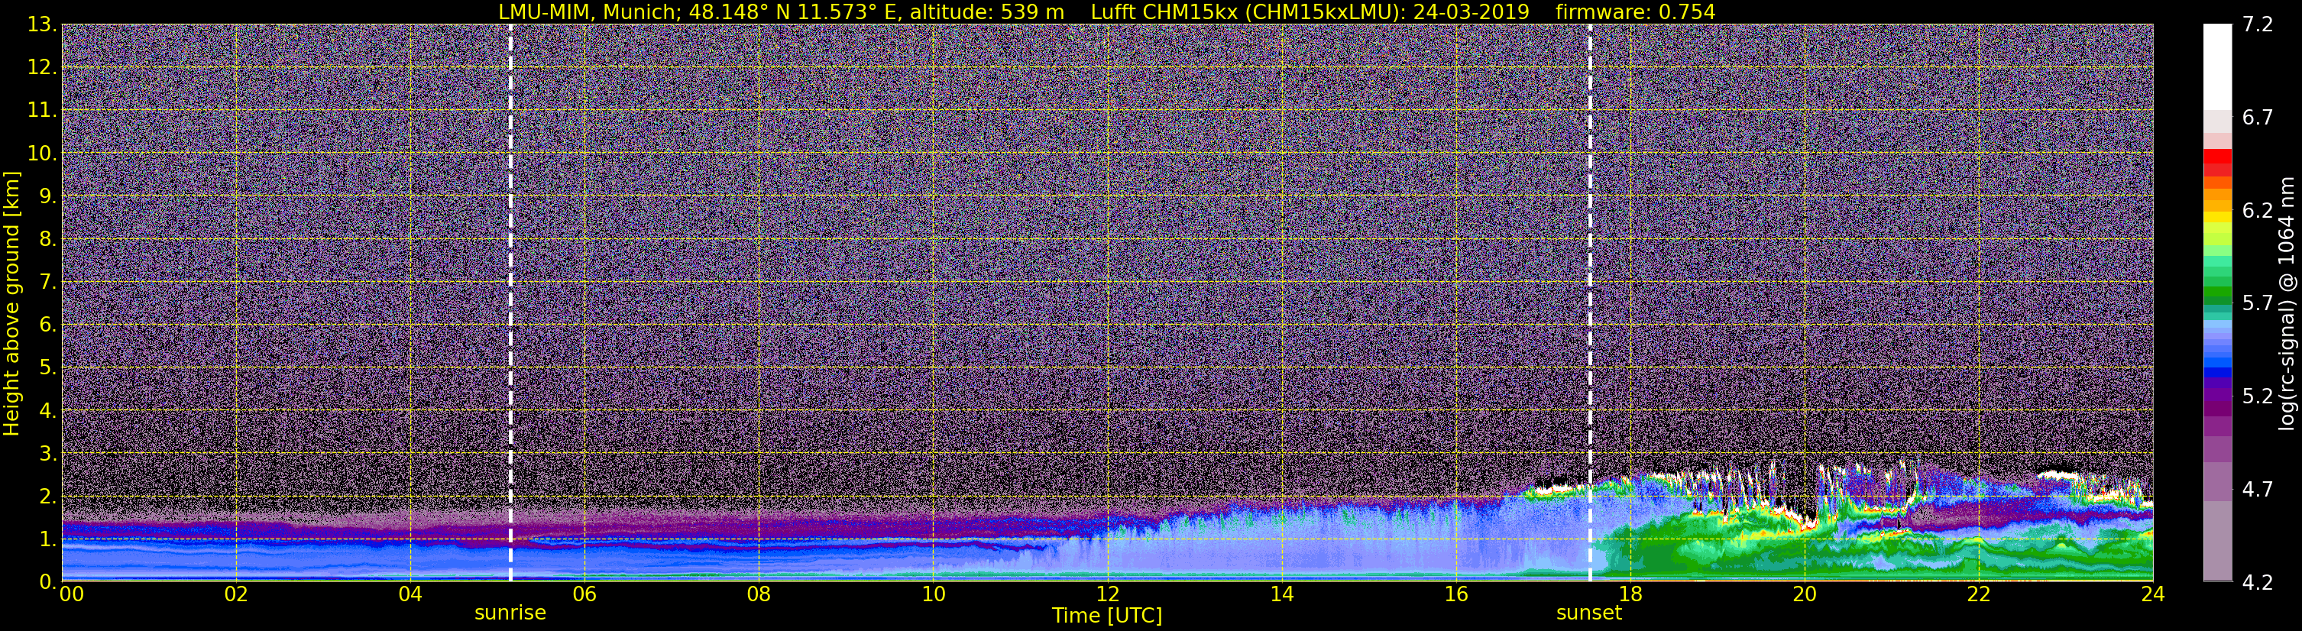The image size is (2302, 631).
Task: Click the white dashed sunset marker line
Action: [1590, 303]
